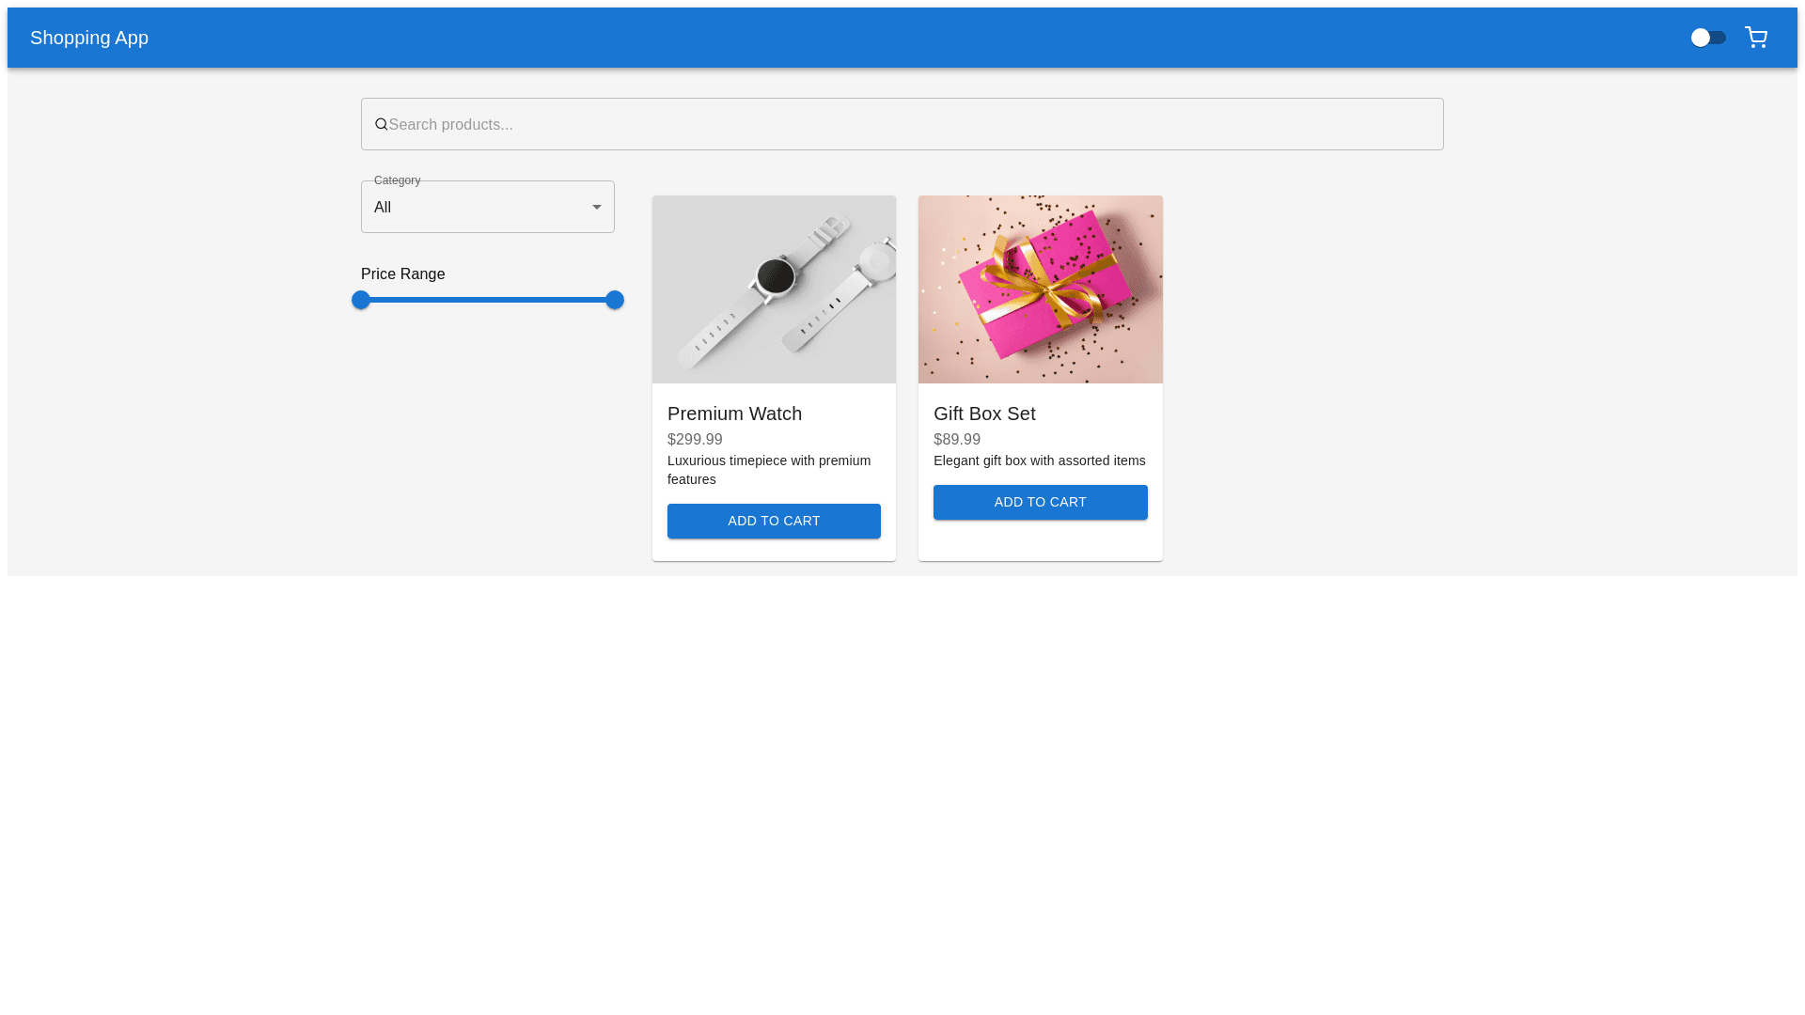Toggle the dark mode switch

click(x=1707, y=38)
